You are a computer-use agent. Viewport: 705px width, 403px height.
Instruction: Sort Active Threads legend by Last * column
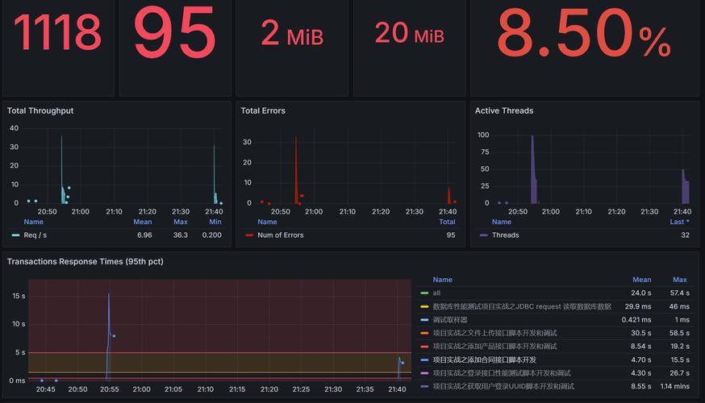click(x=680, y=222)
